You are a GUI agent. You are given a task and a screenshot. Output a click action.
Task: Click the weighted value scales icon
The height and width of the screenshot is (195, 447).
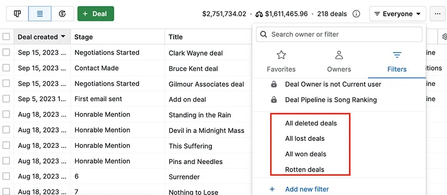pos(259,14)
